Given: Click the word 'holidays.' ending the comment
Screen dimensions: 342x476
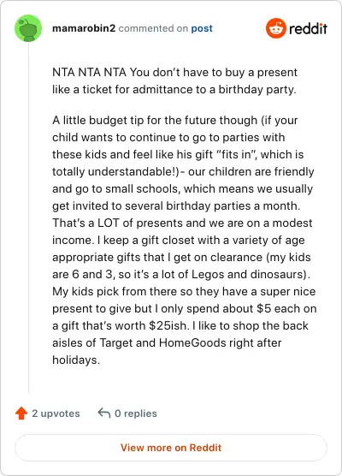Looking at the screenshot, I should [76, 360].
